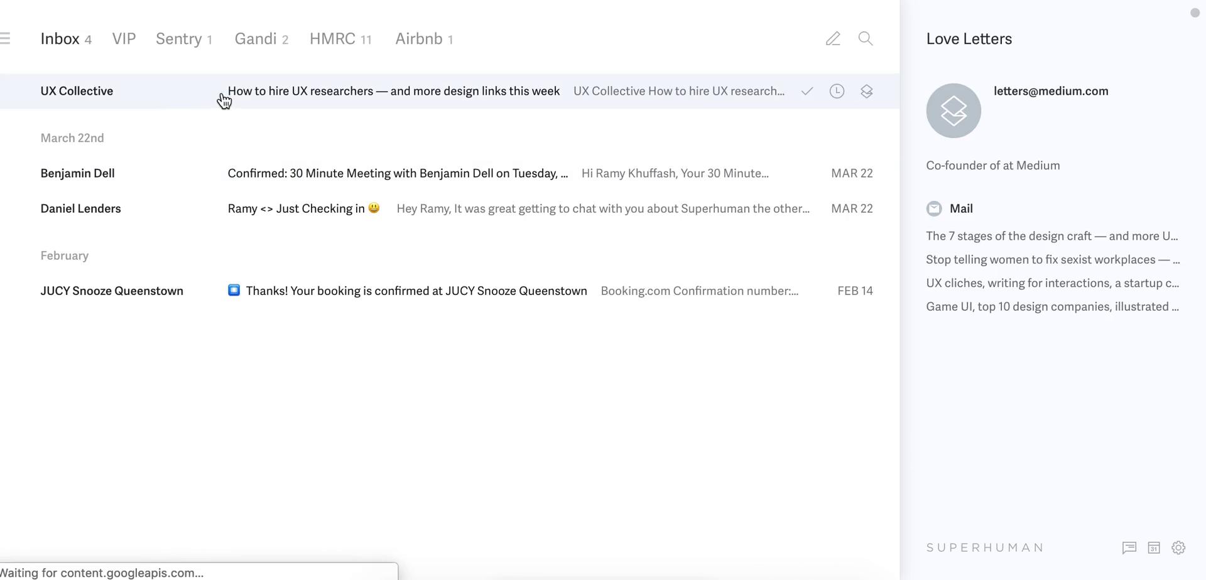This screenshot has height=580, width=1206.
Task: Click the Mail section label in sidebar
Action: pyautogui.click(x=961, y=208)
